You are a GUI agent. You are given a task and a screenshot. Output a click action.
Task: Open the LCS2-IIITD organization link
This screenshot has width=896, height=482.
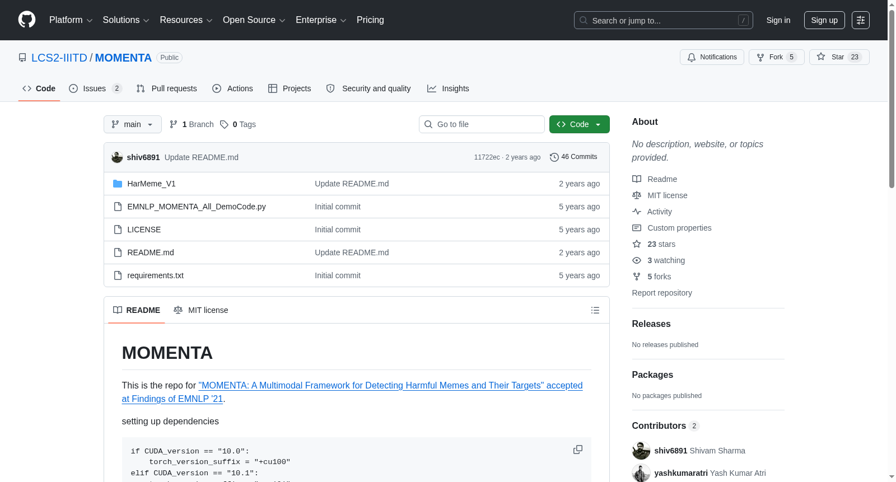(x=59, y=58)
